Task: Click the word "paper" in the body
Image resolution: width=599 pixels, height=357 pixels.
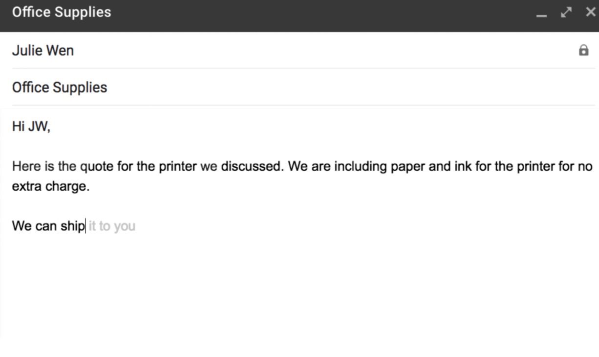Action: click(407, 166)
